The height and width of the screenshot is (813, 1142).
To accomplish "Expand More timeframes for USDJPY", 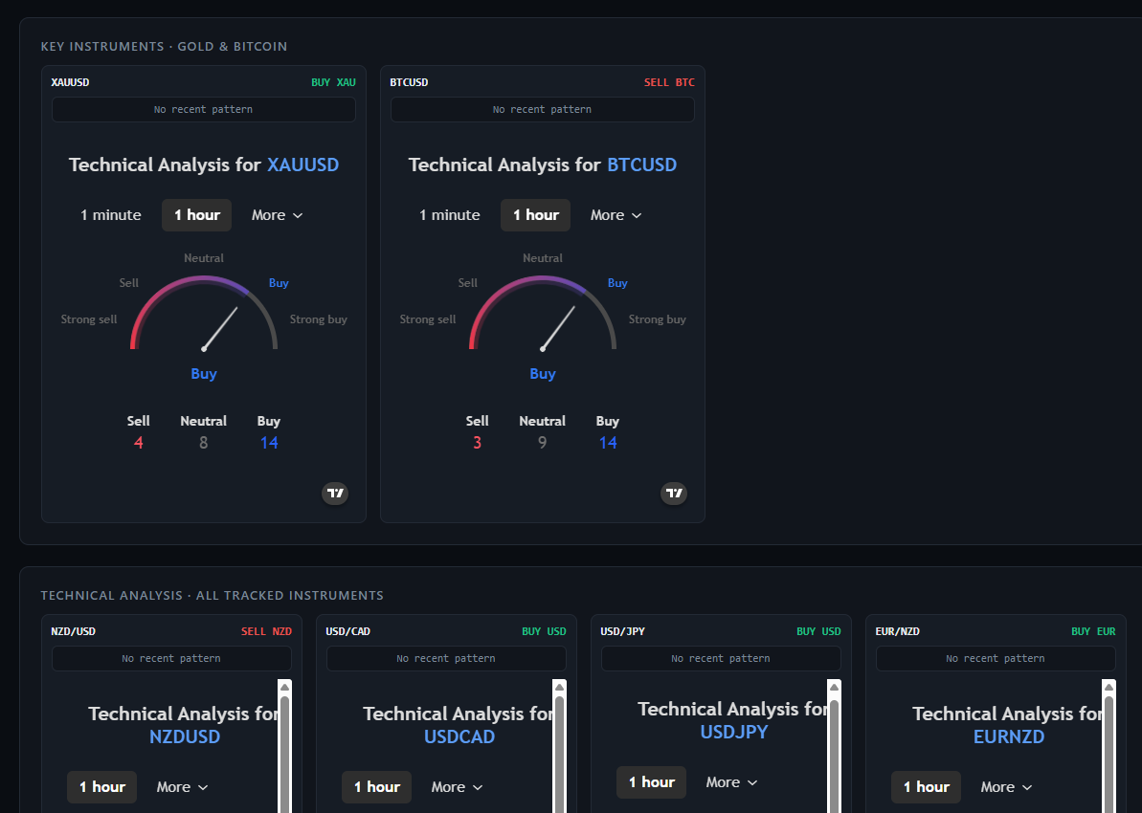I will tap(731, 782).
